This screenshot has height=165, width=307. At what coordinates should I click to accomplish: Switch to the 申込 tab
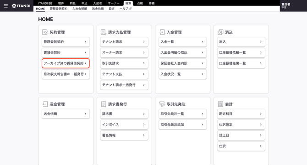tap(84, 3)
